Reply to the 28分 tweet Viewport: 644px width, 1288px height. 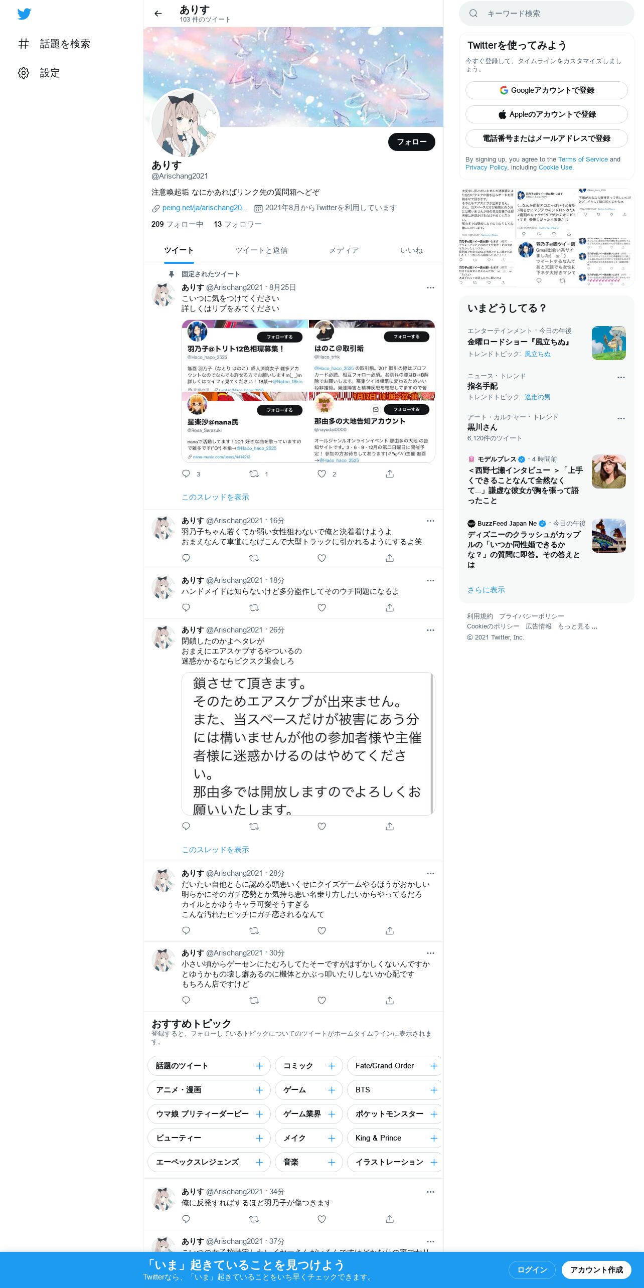186,930
